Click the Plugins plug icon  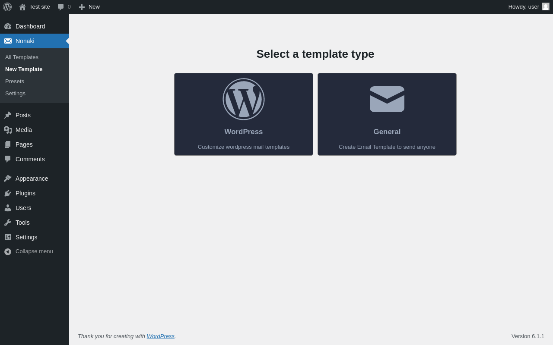pyautogui.click(x=8, y=193)
